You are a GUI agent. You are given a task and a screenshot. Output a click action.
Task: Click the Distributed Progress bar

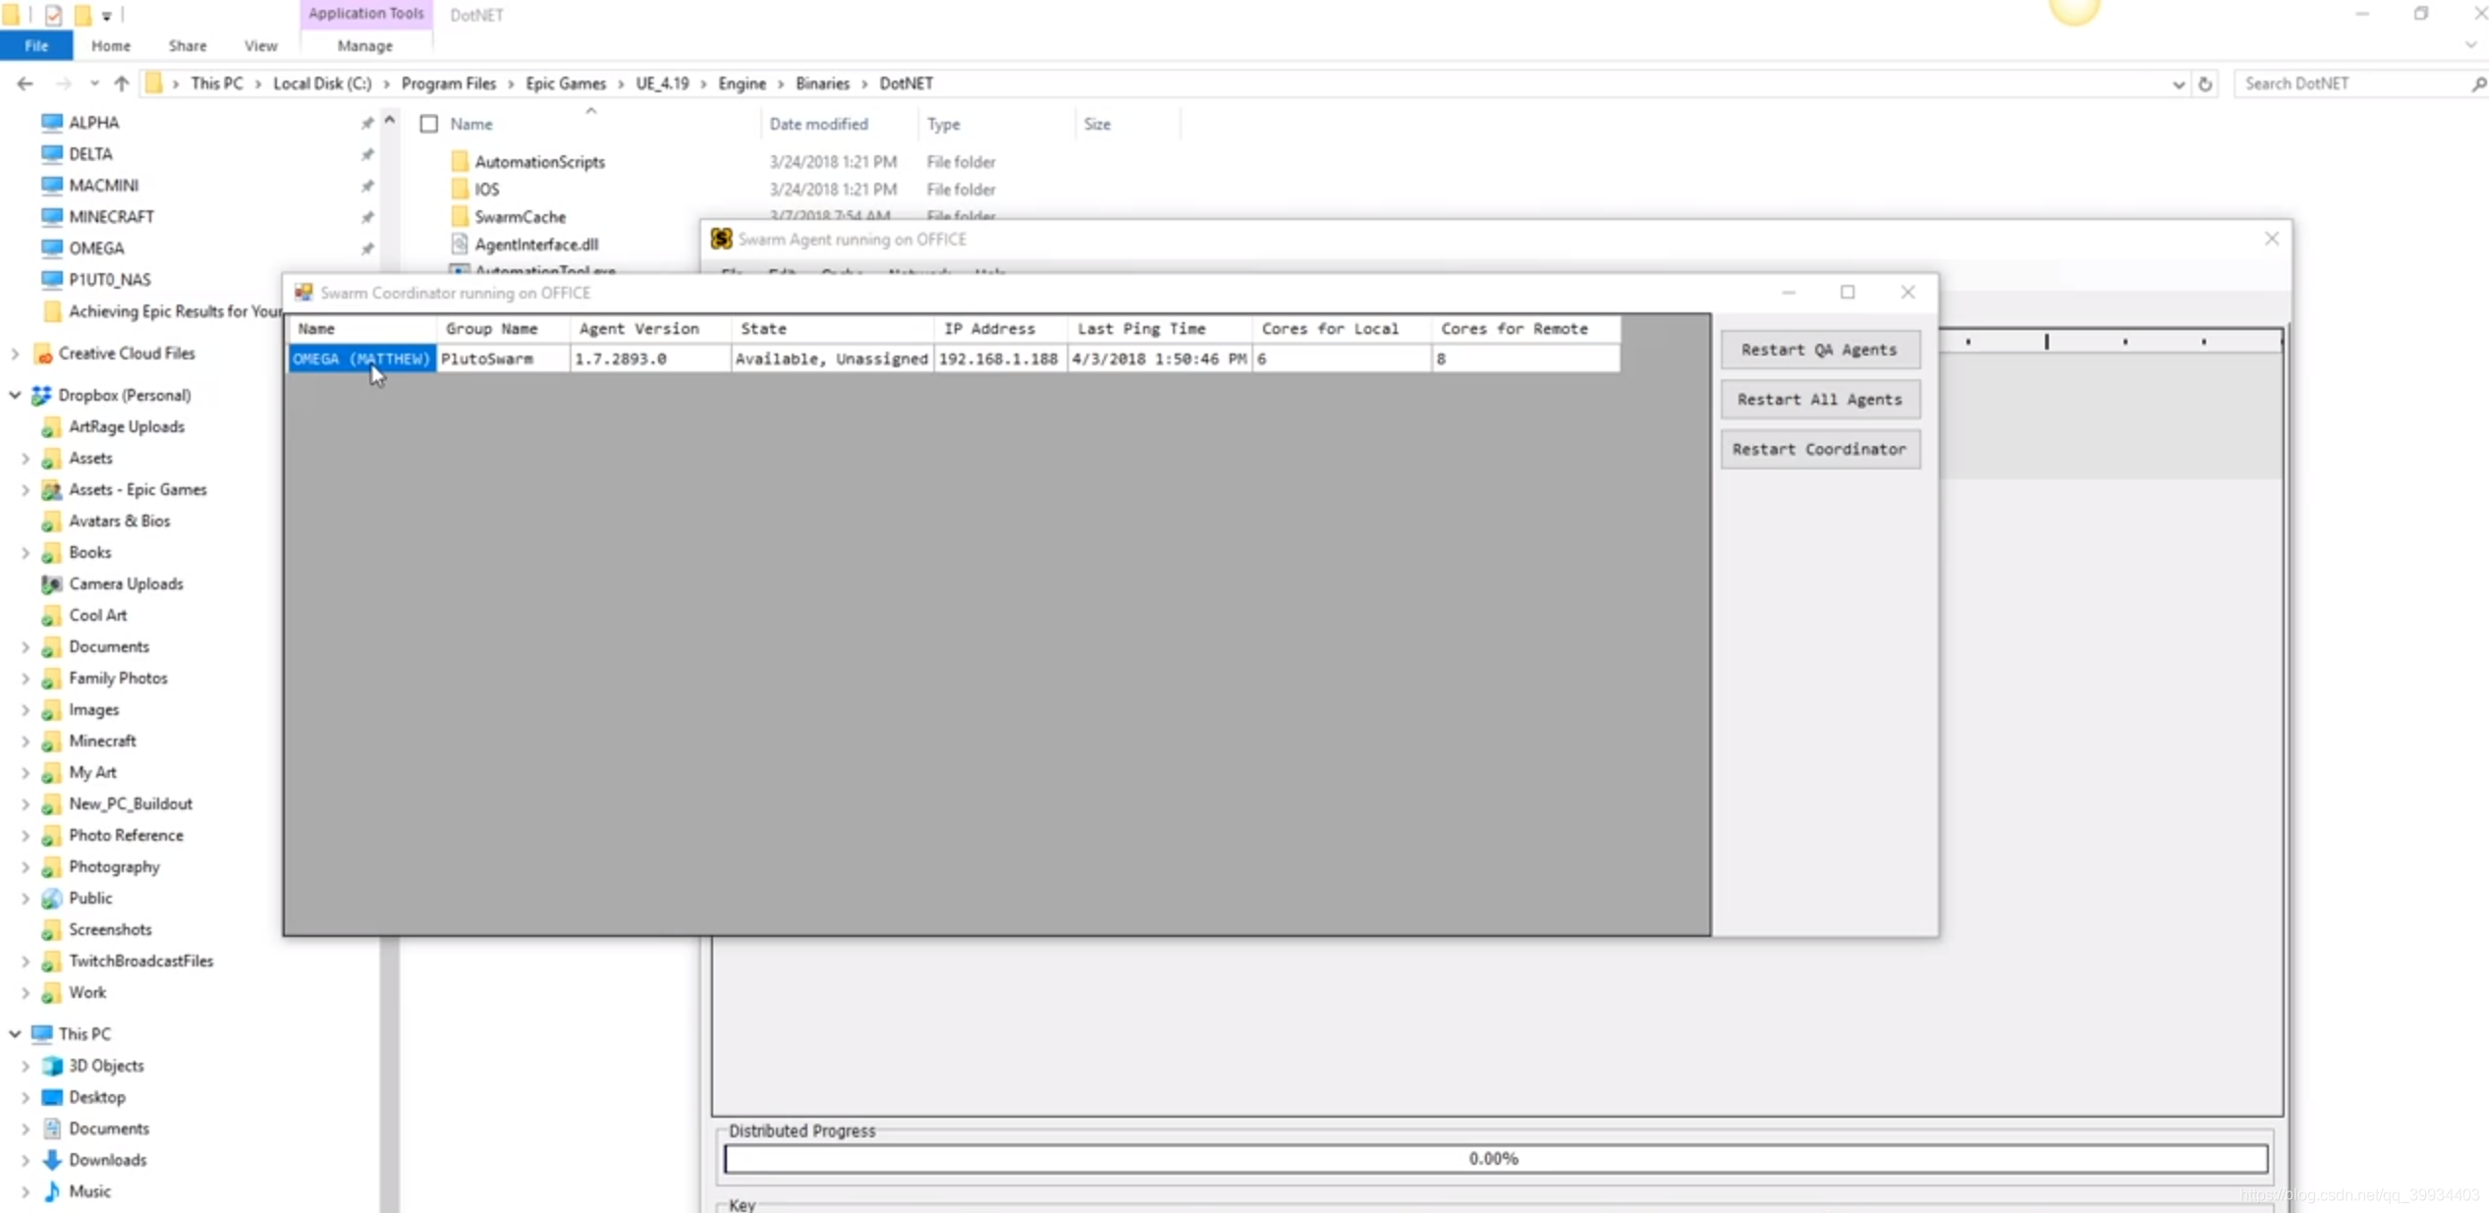click(x=1495, y=1158)
